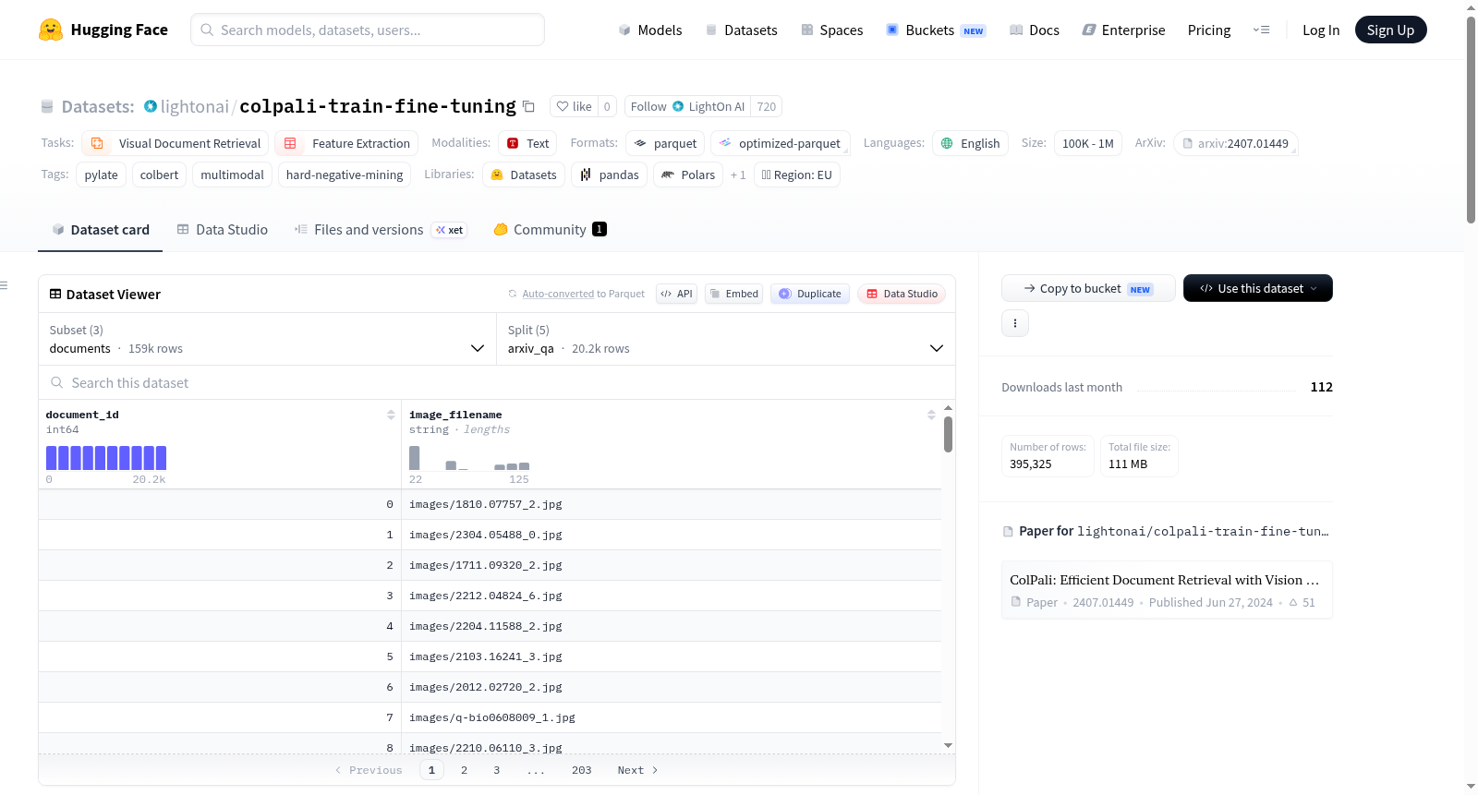
Task: Open the more options three-dot button
Action: (1015, 323)
